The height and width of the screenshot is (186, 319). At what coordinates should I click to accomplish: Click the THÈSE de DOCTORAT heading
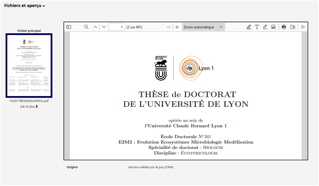pyautogui.click(x=187, y=94)
